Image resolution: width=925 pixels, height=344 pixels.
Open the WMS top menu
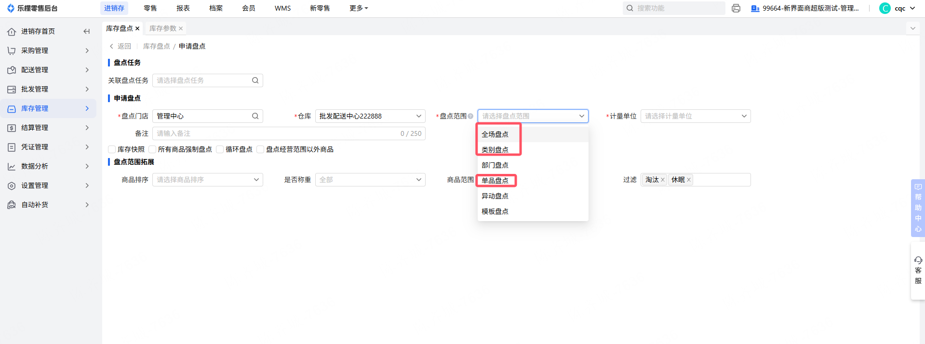(x=282, y=8)
